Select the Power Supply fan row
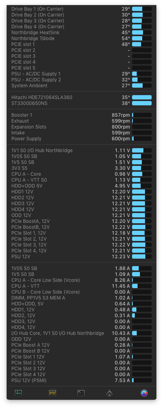 pos(81,139)
